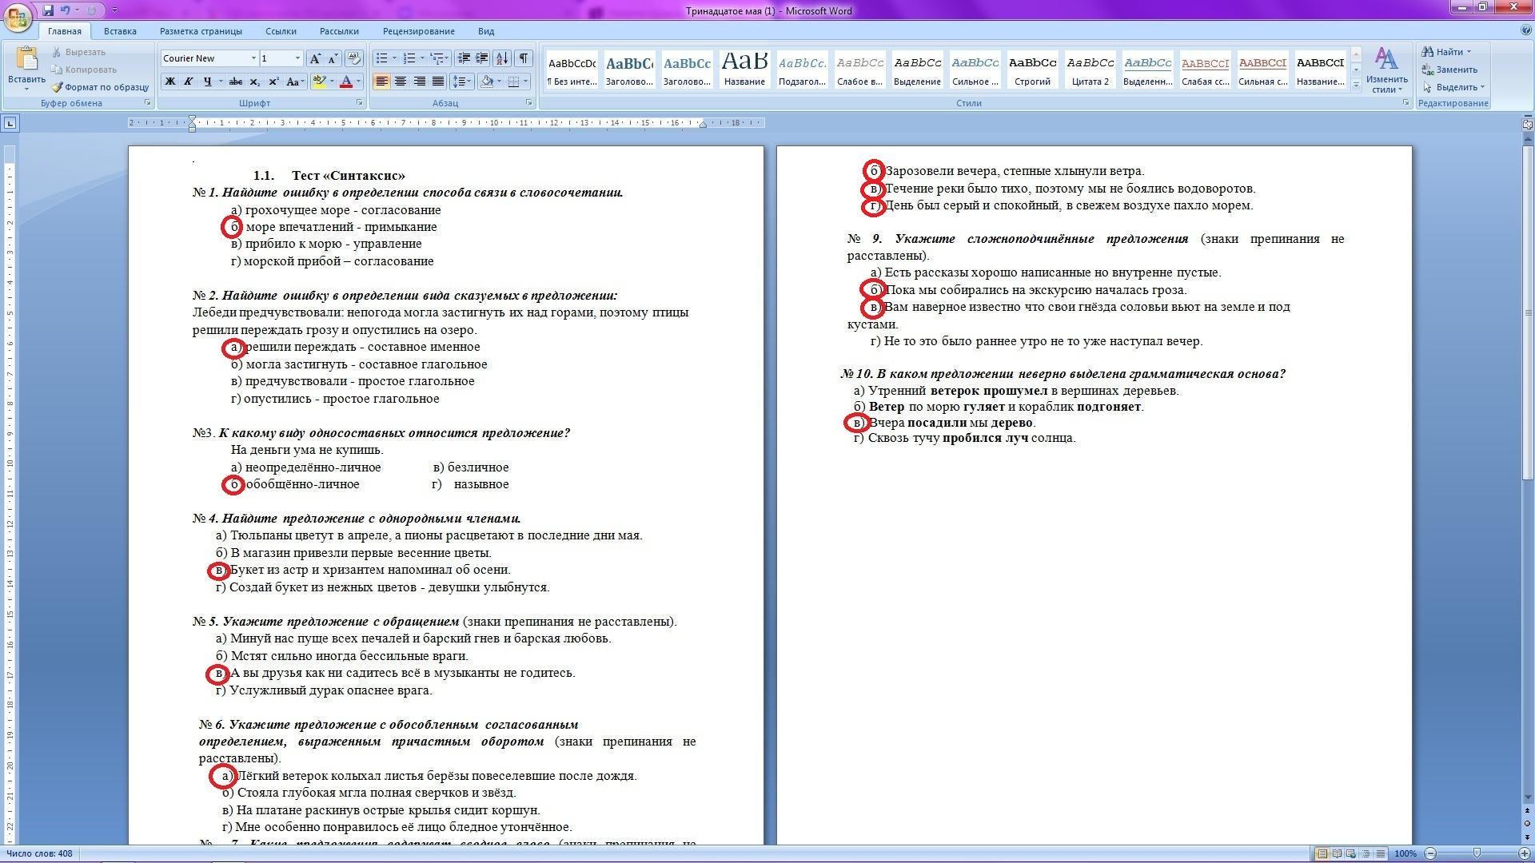Expand the font size dropdown
The height and width of the screenshot is (863, 1535).
click(297, 58)
